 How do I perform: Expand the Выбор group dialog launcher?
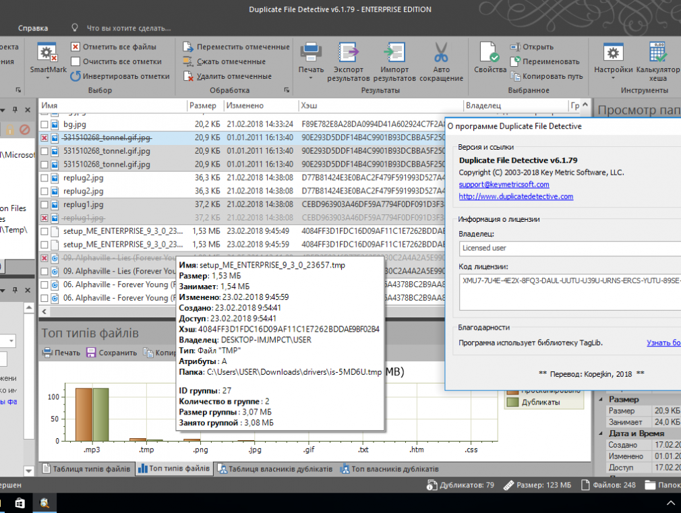18,90
